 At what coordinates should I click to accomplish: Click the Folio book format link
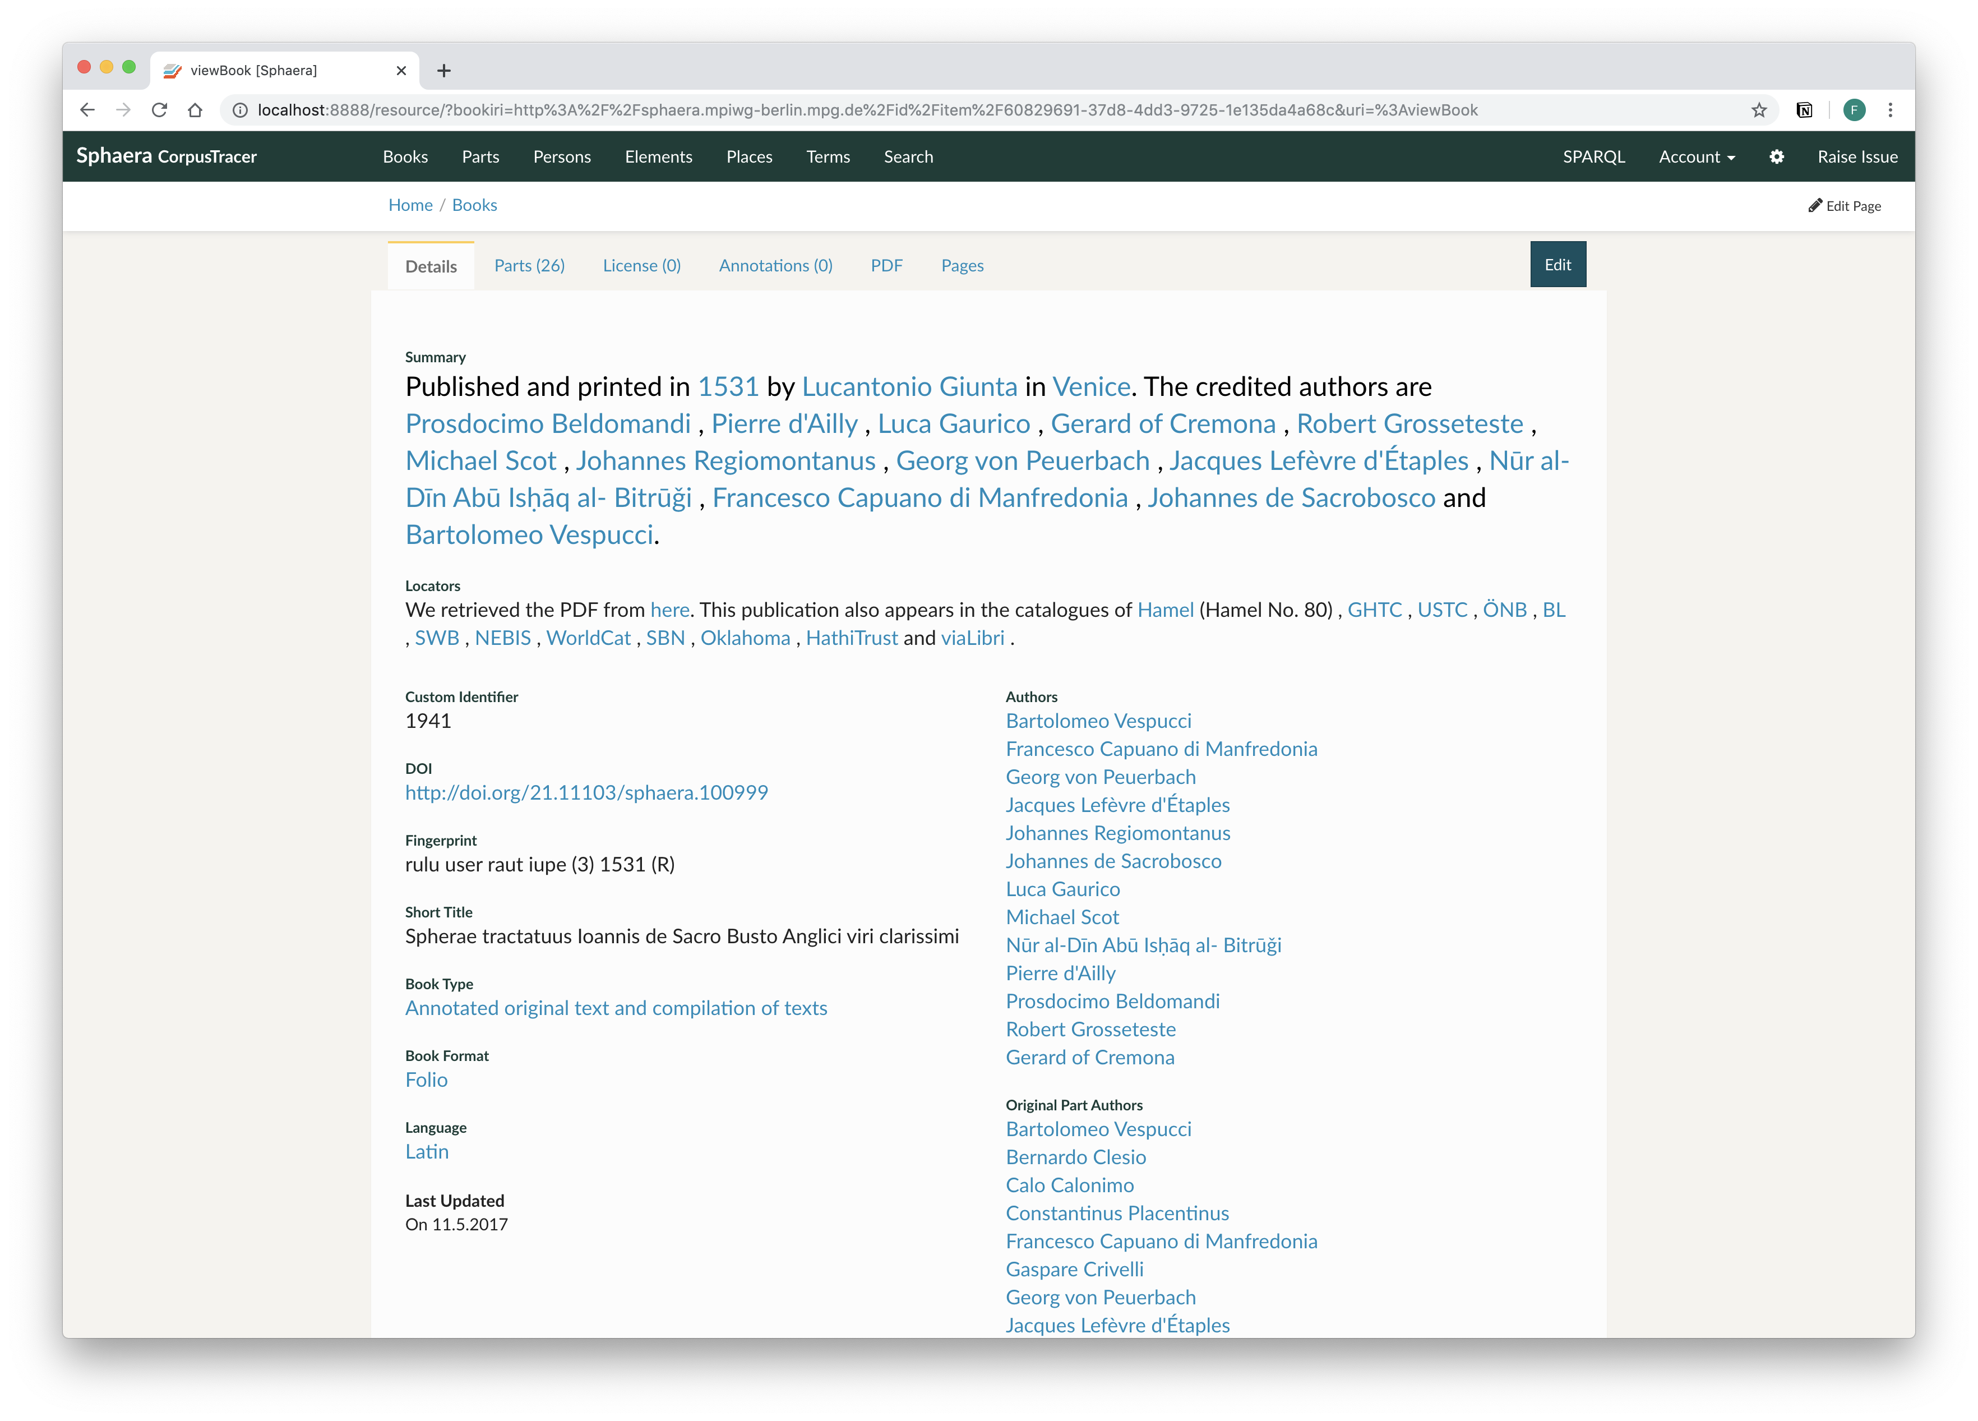point(427,1079)
